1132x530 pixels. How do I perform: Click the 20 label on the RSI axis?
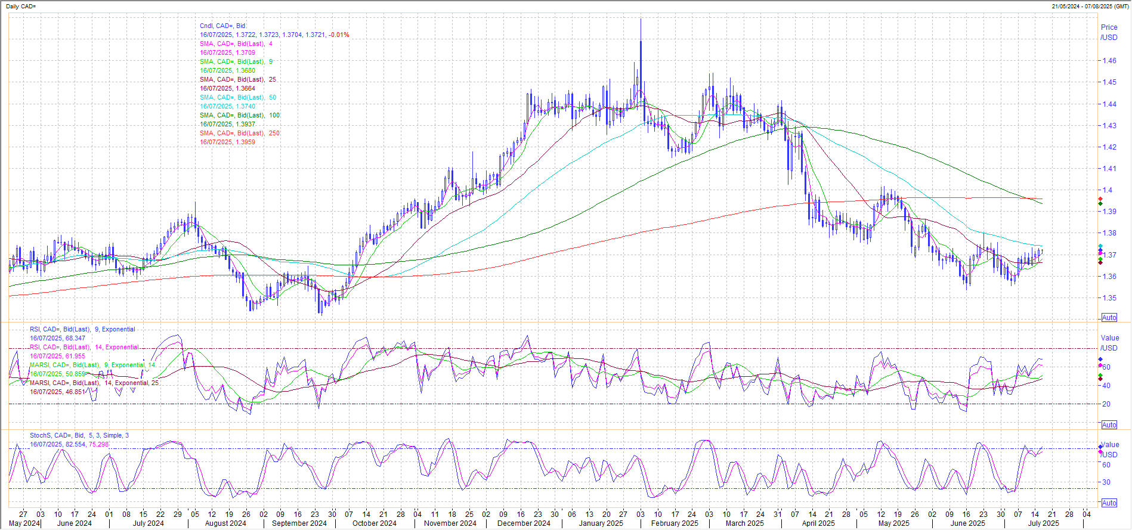click(x=1106, y=404)
